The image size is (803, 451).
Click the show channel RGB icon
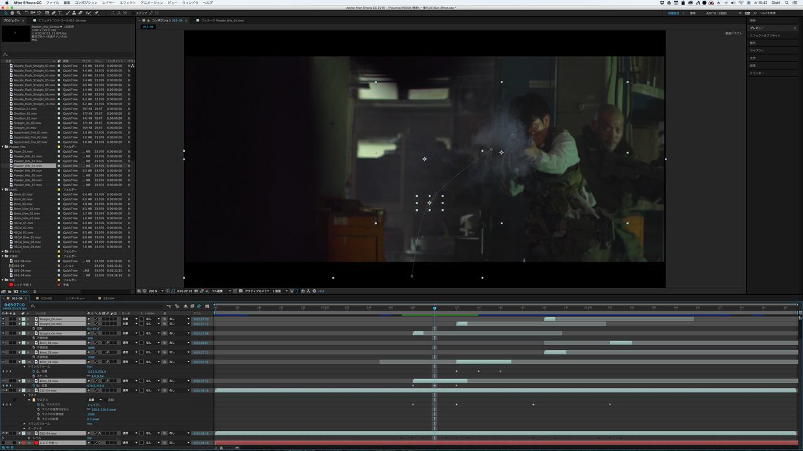[206, 291]
